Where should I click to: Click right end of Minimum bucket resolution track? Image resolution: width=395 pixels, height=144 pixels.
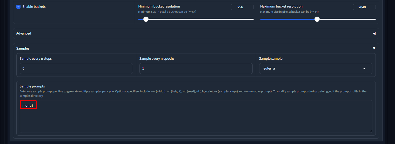point(253,19)
